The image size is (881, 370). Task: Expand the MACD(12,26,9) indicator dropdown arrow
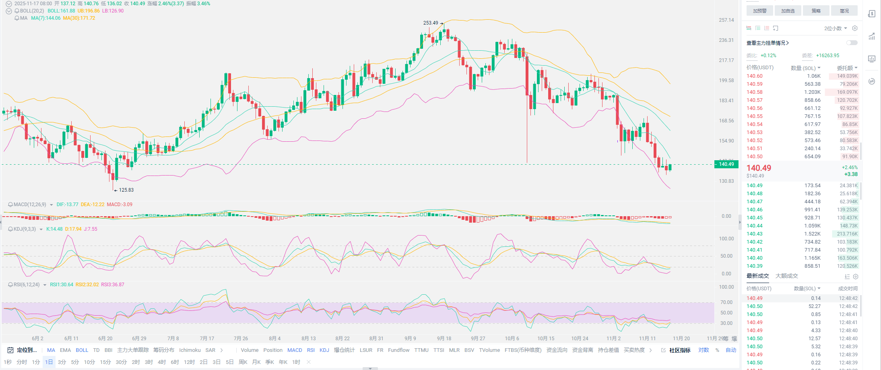point(52,205)
